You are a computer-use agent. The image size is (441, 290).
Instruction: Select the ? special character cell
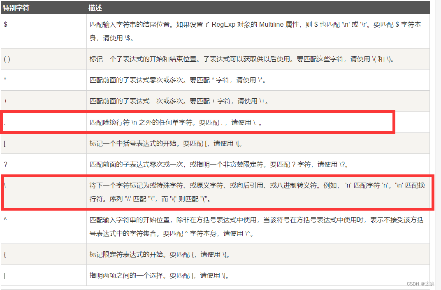(44, 164)
